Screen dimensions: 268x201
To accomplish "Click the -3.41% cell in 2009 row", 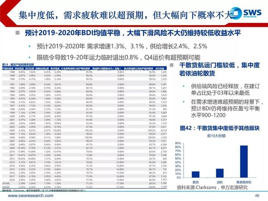I will click(x=58, y=148).
